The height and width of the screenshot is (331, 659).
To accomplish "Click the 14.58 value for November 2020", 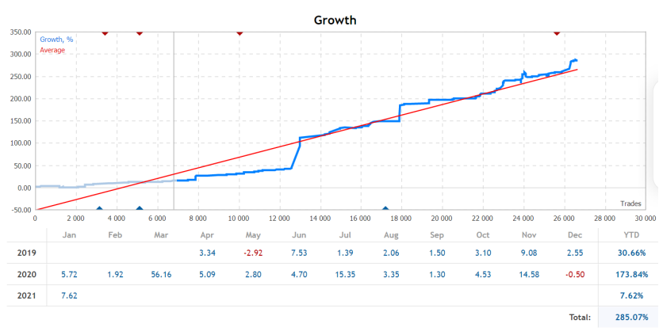I will pos(529,275).
